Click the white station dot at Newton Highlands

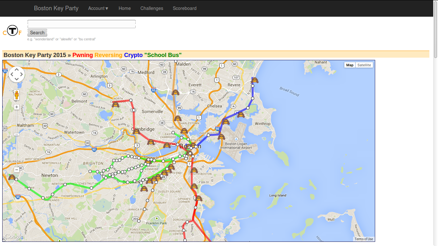pos(43,198)
